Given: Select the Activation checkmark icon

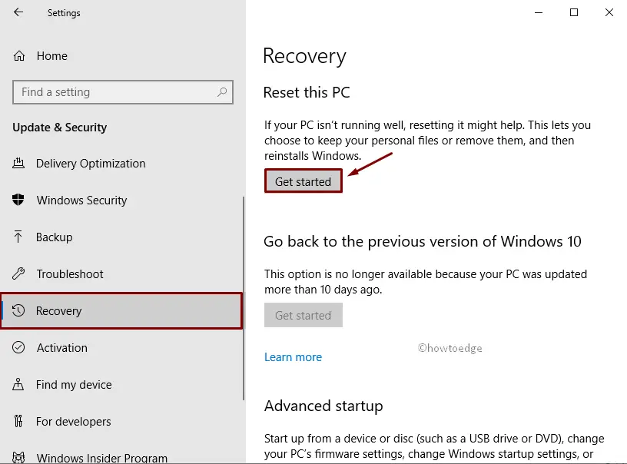Looking at the screenshot, I should (x=19, y=347).
